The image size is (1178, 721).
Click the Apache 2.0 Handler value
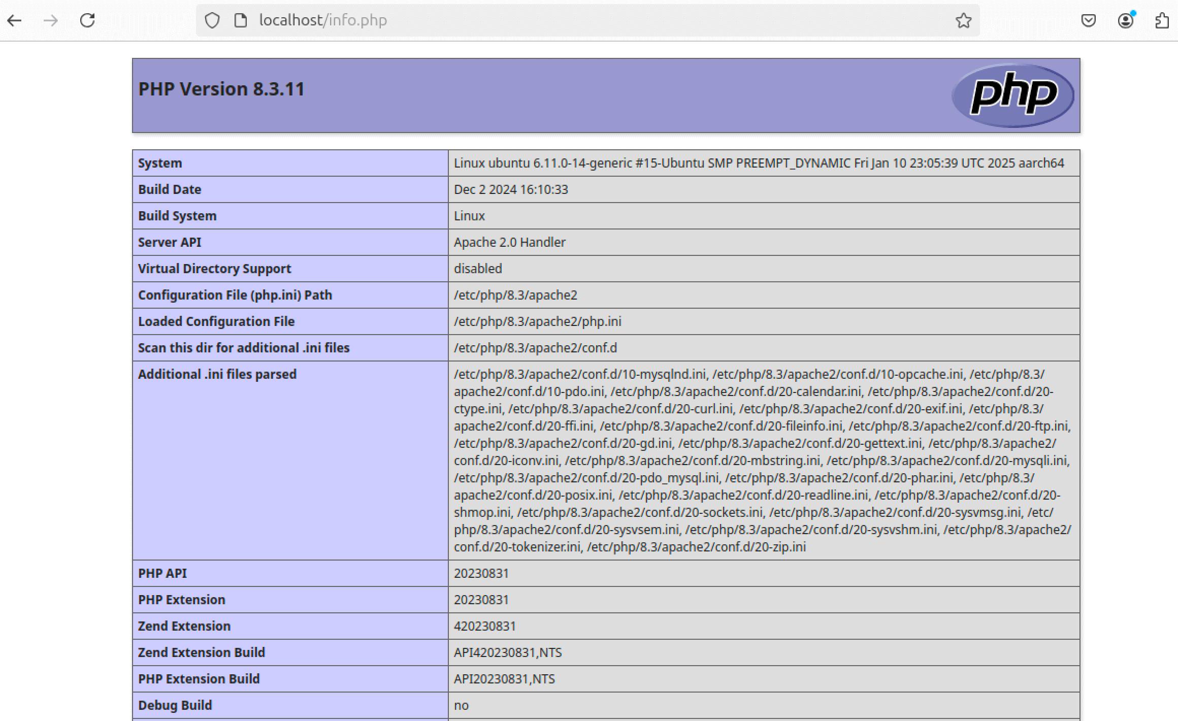[509, 242]
